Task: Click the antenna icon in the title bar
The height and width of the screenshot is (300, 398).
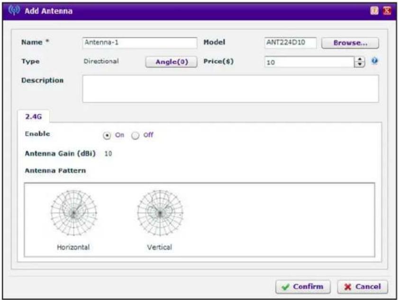Action: tap(14, 10)
